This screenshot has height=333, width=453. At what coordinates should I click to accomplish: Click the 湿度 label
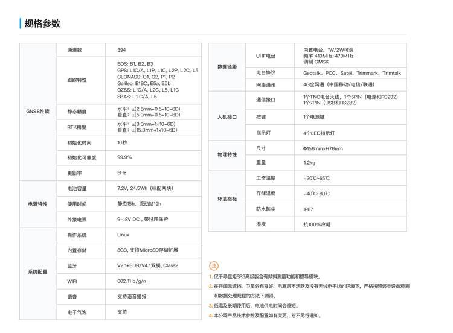(x=260, y=224)
